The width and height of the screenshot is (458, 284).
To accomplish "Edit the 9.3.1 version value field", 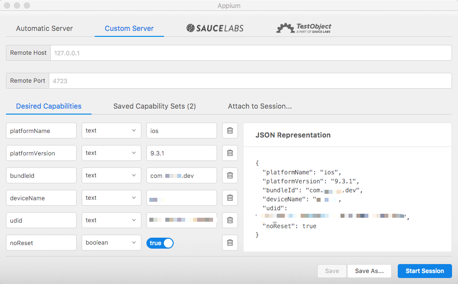I will tap(182, 153).
